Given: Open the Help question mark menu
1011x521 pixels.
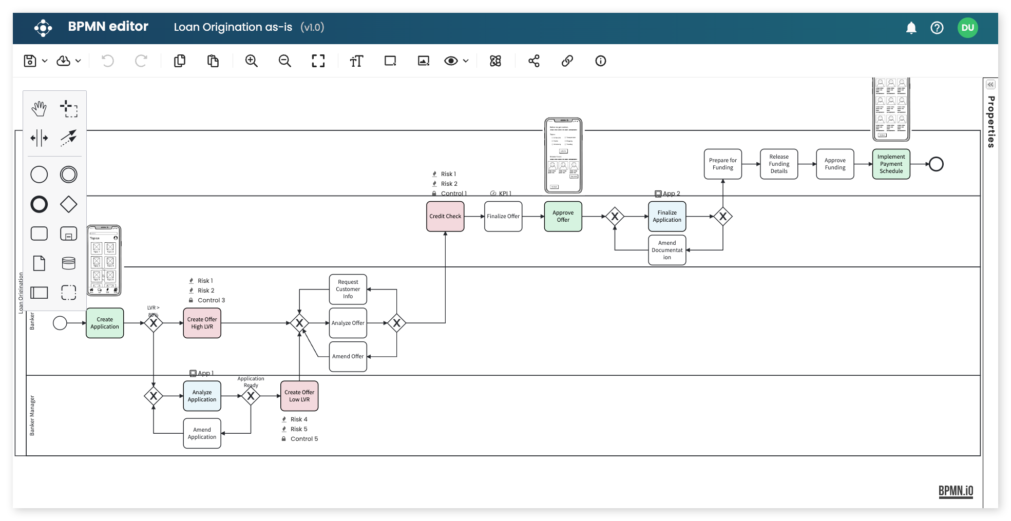Looking at the screenshot, I should [937, 28].
